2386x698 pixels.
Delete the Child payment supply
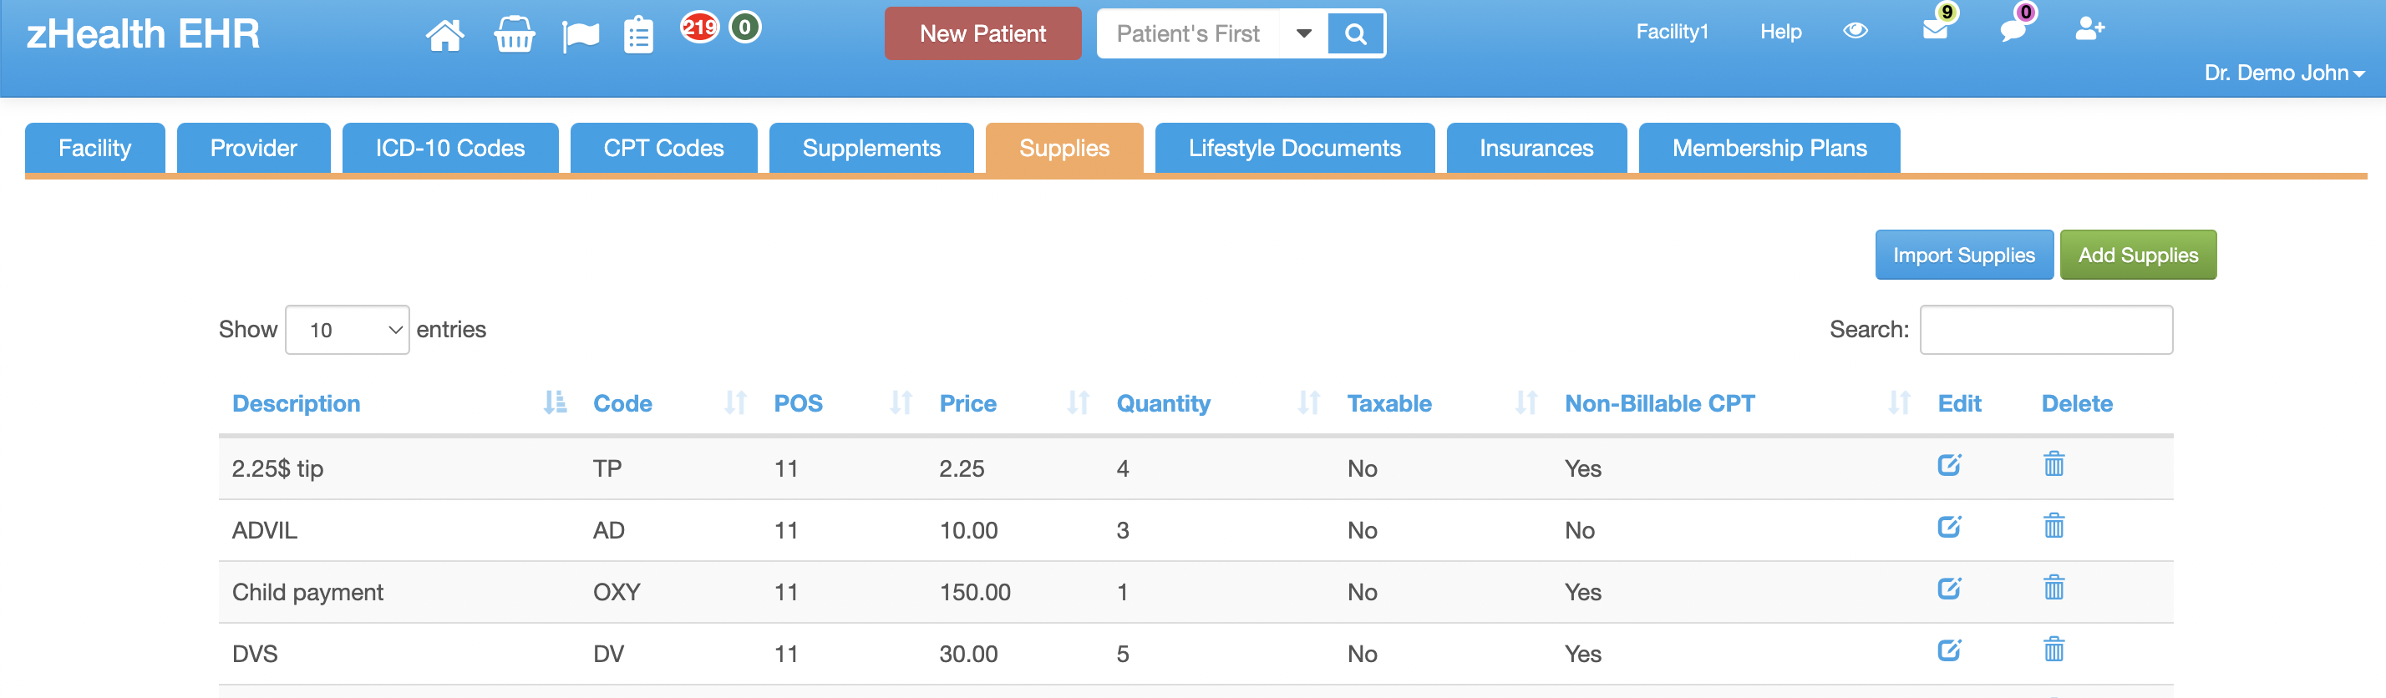(2053, 588)
